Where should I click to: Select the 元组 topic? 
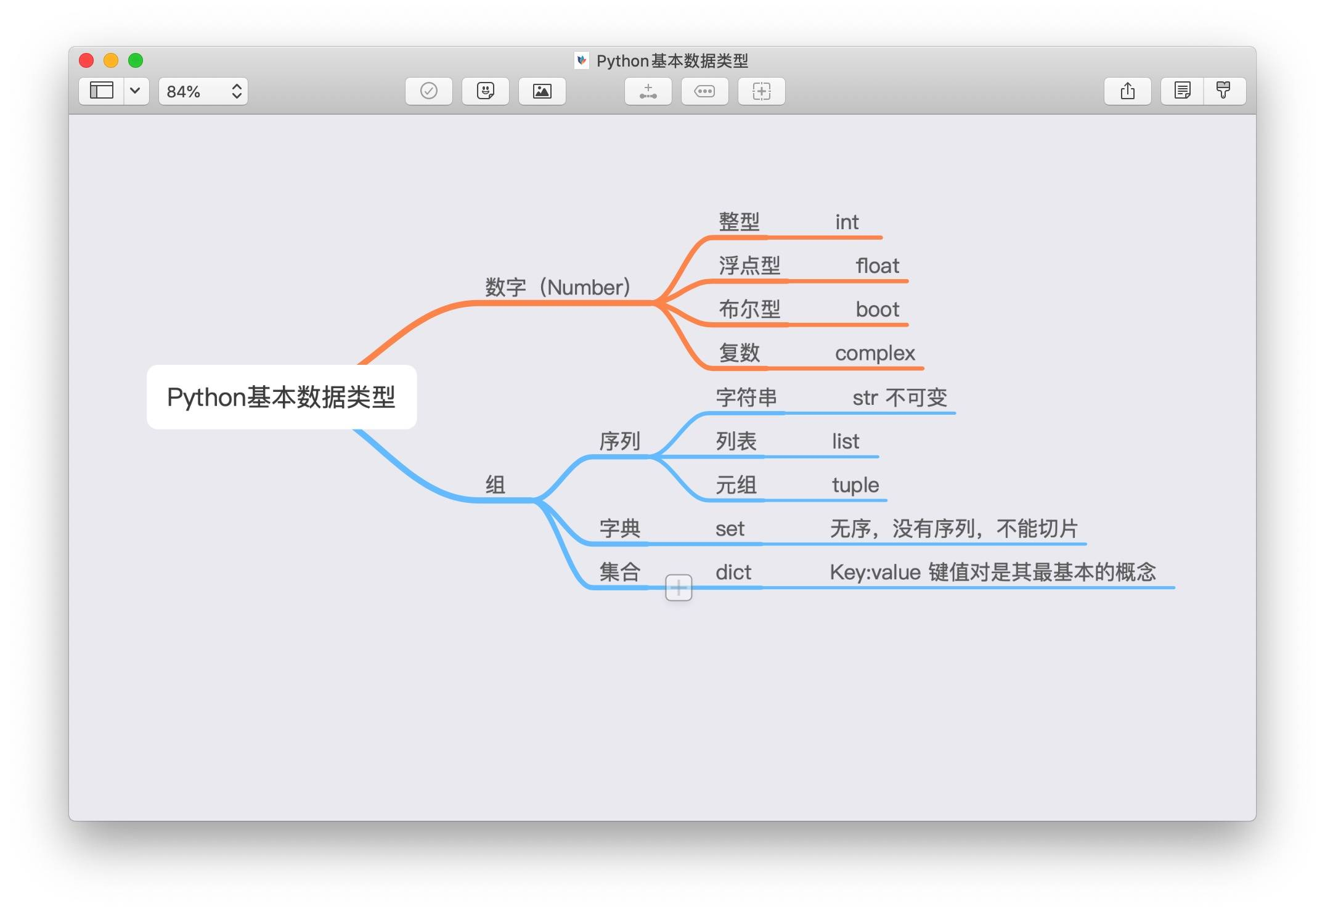[x=736, y=485]
